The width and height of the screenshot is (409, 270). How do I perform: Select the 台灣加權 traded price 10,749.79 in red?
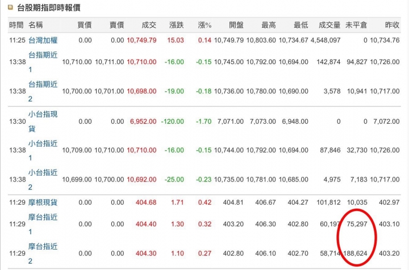click(x=141, y=40)
